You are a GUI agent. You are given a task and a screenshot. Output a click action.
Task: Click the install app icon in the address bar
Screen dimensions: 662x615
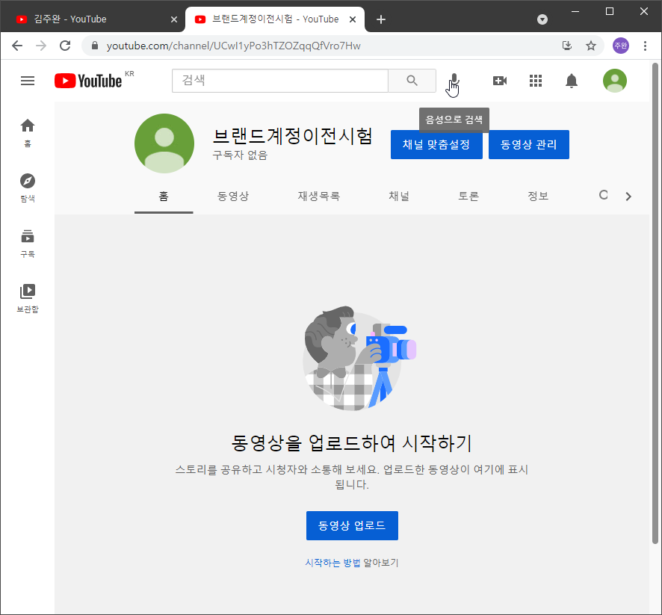[x=567, y=46]
